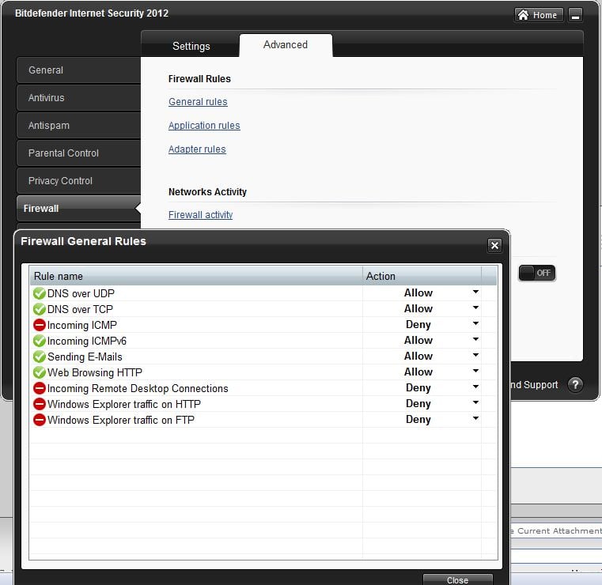Click the red deny icon beside Incoming ICMP
602x585 pixels.
click(40, 325)
